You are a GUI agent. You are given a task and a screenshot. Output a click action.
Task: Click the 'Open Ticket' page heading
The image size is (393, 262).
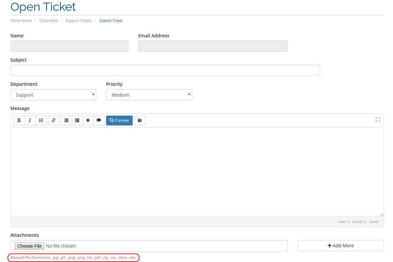tap(43, 7)
